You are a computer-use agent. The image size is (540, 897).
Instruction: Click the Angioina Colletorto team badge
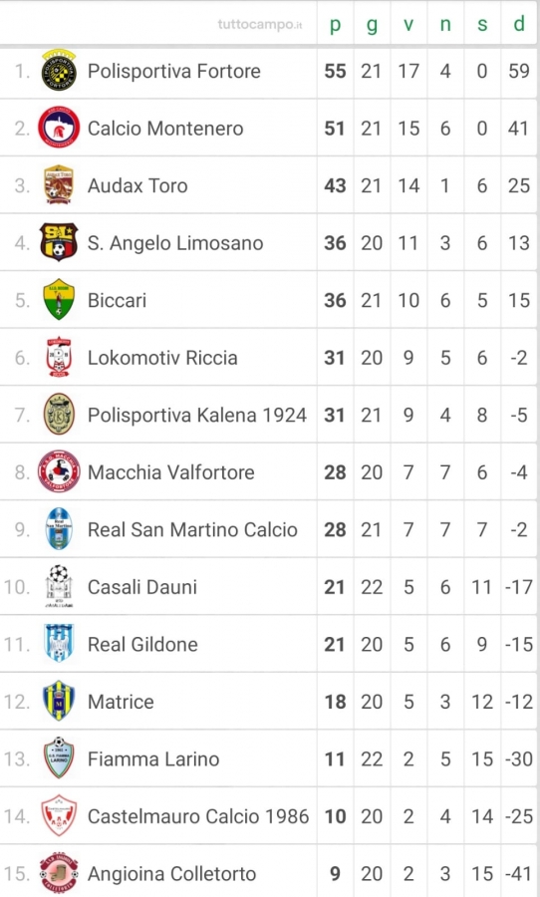tap(59, 873)
